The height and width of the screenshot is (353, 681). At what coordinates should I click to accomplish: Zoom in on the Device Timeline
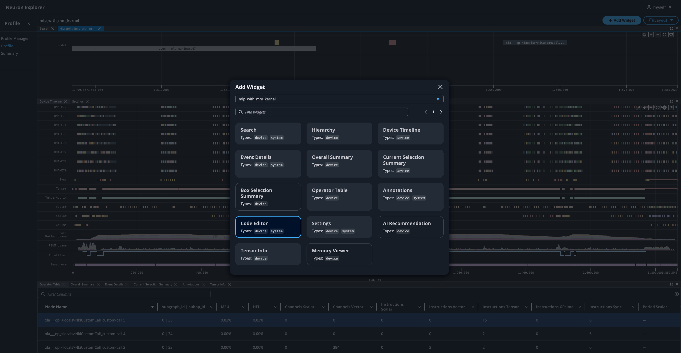[644, 108]
